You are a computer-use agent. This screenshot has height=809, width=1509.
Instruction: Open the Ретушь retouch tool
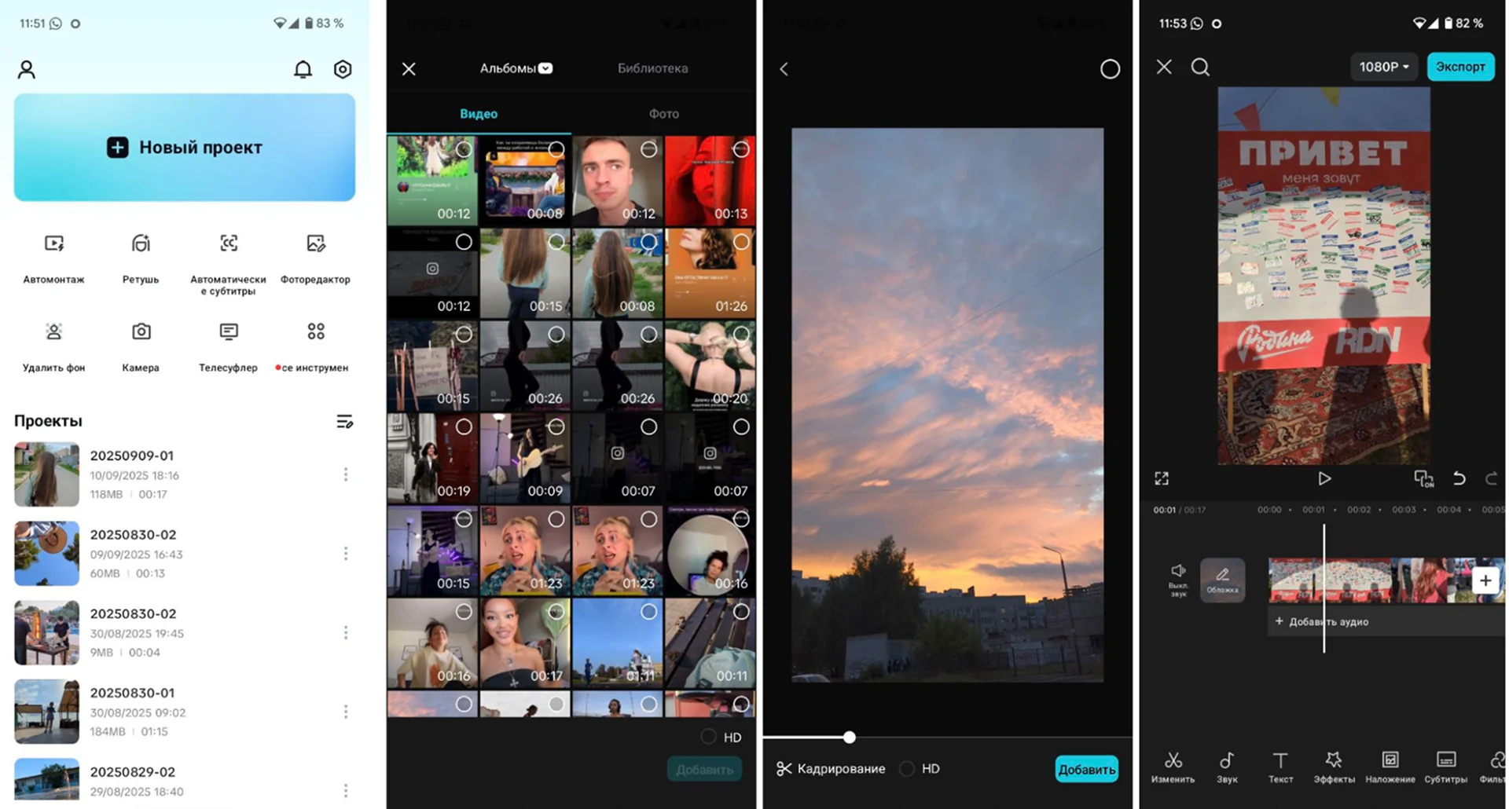(x=141, y=244)
